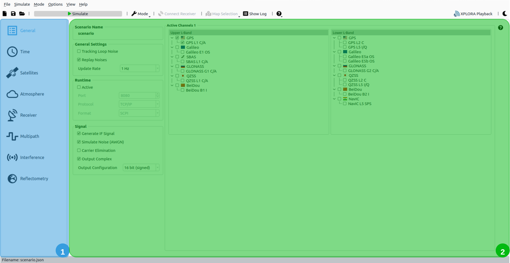The width and height of the screenshot is (510, 263).
Task: Open the Options menu
Action: pyautogui.click(x=55, y=4)
